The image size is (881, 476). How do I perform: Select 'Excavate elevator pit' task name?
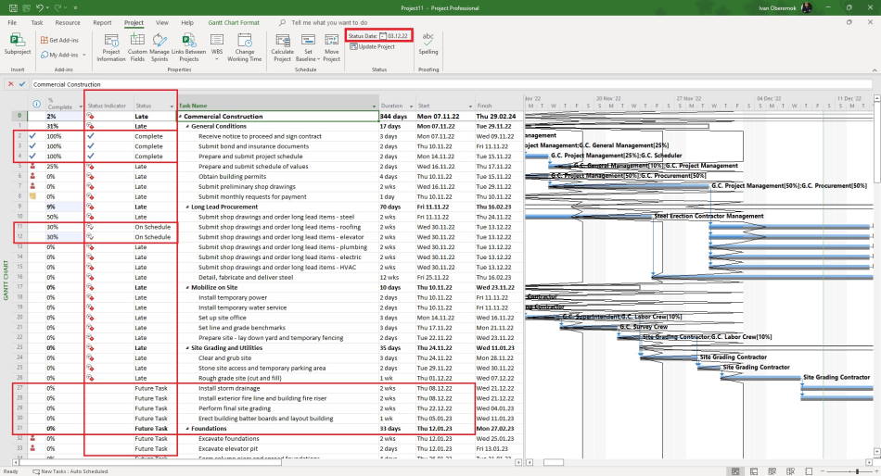click(x=228, y=449)
